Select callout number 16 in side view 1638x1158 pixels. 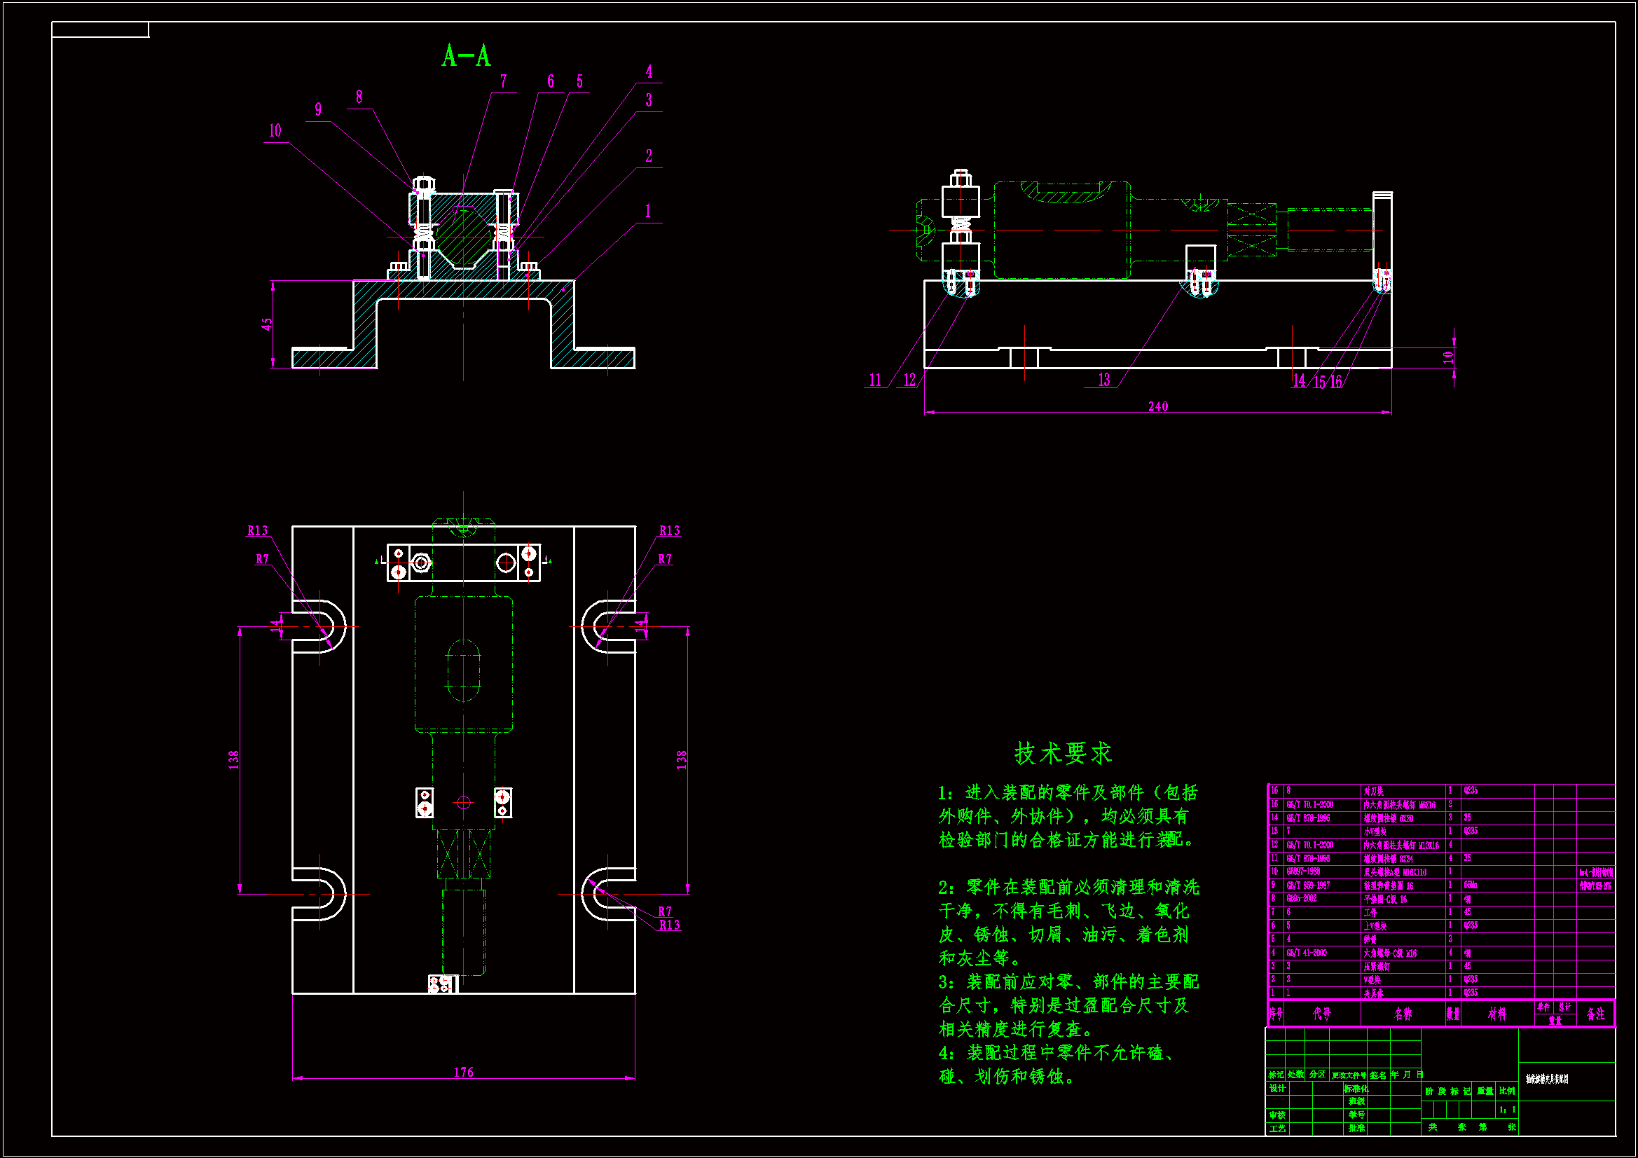pyautogui.click(x=1335, y=382)
